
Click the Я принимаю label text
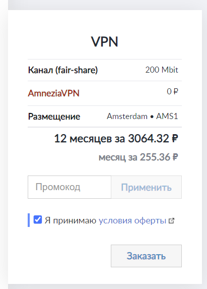pos(71,220)
